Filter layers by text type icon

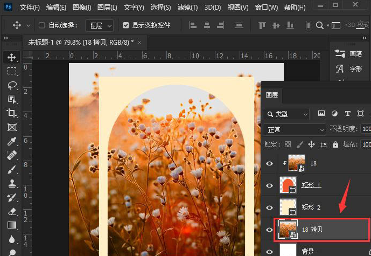pyautogui.click(x=347, y=114)
